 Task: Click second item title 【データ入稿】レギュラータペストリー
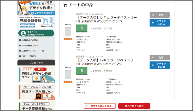point(106,62)
